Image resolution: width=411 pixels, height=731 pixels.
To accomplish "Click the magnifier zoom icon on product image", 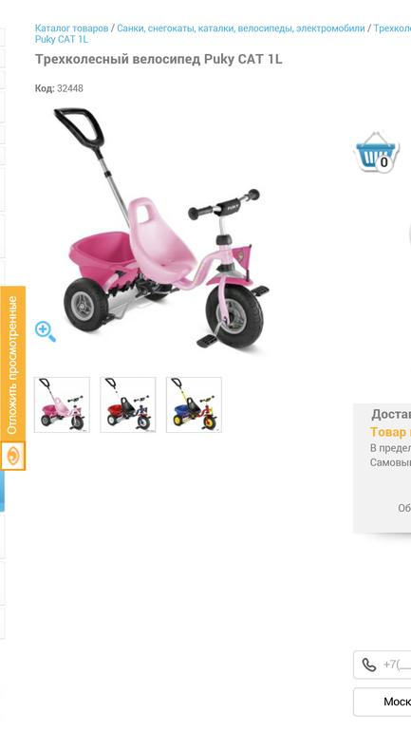I will point(46,331).
